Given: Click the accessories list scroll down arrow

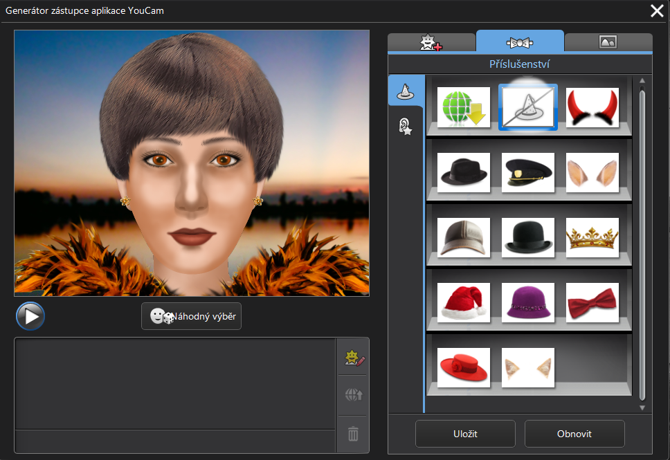Looking at the screenshot, I should [x=642, y=408].
